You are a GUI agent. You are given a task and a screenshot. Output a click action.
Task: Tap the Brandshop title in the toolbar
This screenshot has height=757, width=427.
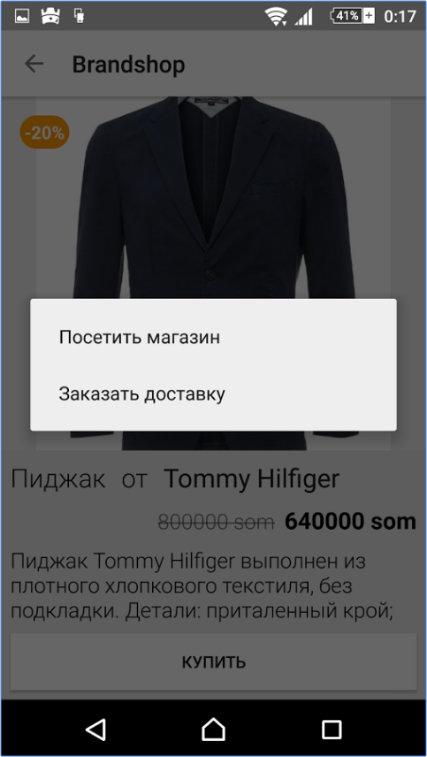[x=128, y=65]
